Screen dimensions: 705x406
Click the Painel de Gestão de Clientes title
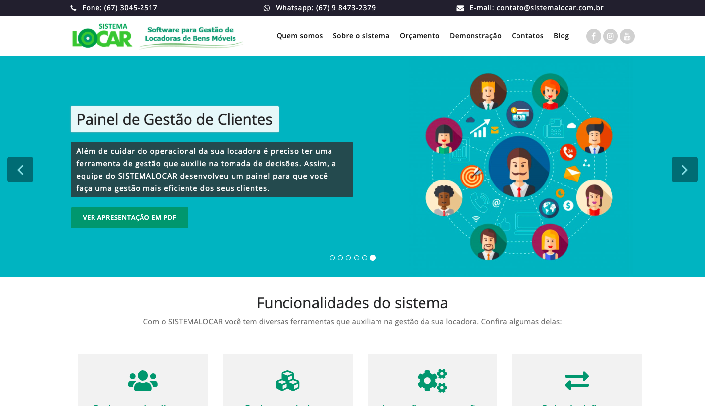(175, 119)
